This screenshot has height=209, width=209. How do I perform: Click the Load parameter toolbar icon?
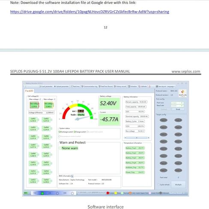coord(46,87)
